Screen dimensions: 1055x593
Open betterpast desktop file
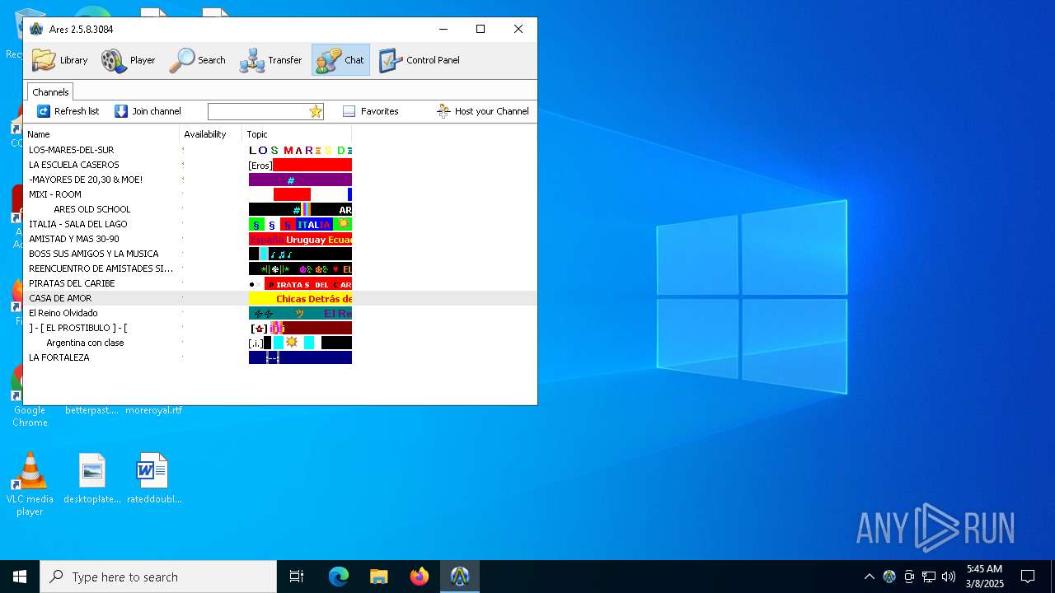92,410
